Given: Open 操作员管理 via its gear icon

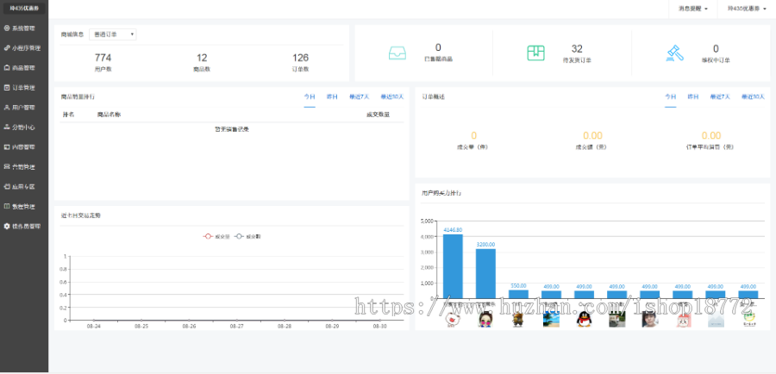Looking at the screenshot, I should [x=6, y=226].
